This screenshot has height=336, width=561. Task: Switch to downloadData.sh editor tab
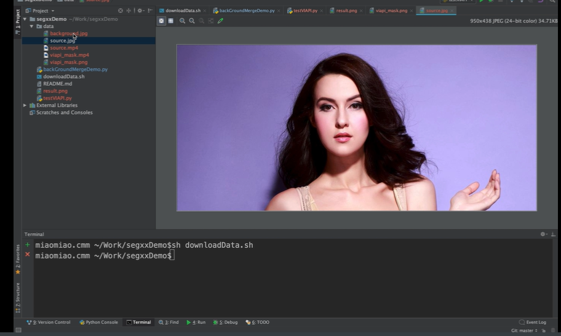click(x=183, y=10)
